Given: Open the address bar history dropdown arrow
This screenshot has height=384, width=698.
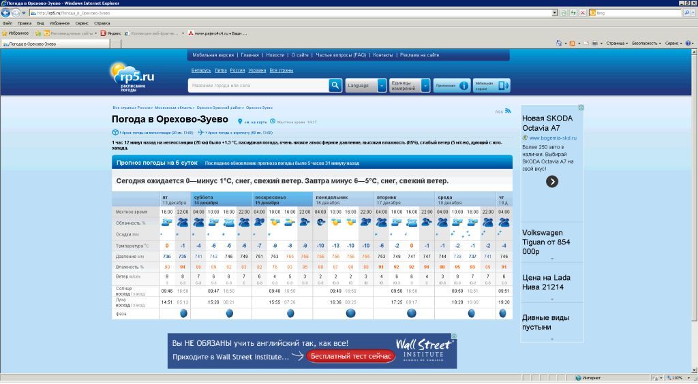Looking at the screenshot, I should tap(554, 13).
